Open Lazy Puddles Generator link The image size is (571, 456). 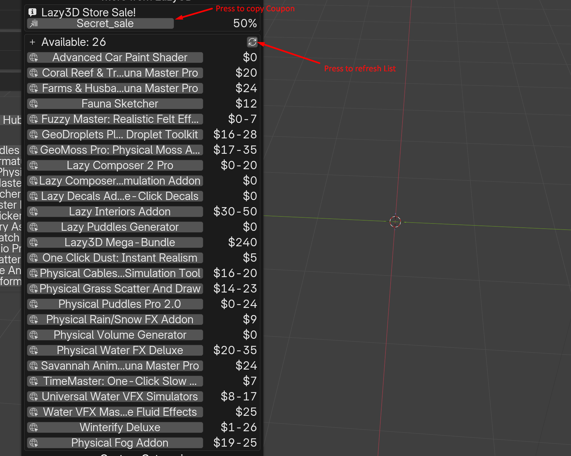[115, 227]
